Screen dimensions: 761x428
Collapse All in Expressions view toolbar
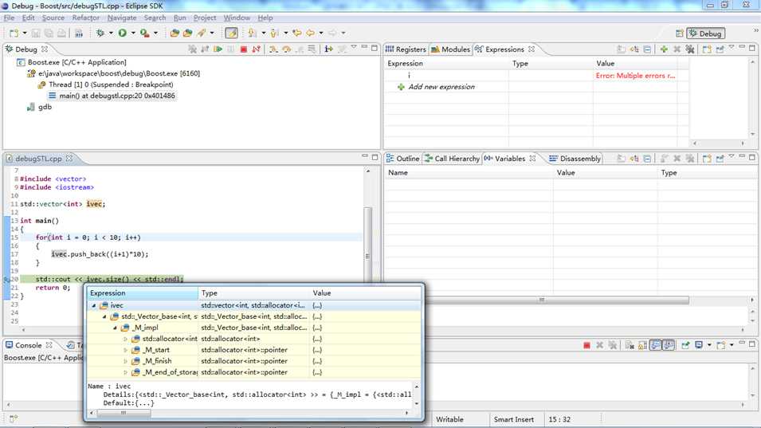tap(647, 49)
